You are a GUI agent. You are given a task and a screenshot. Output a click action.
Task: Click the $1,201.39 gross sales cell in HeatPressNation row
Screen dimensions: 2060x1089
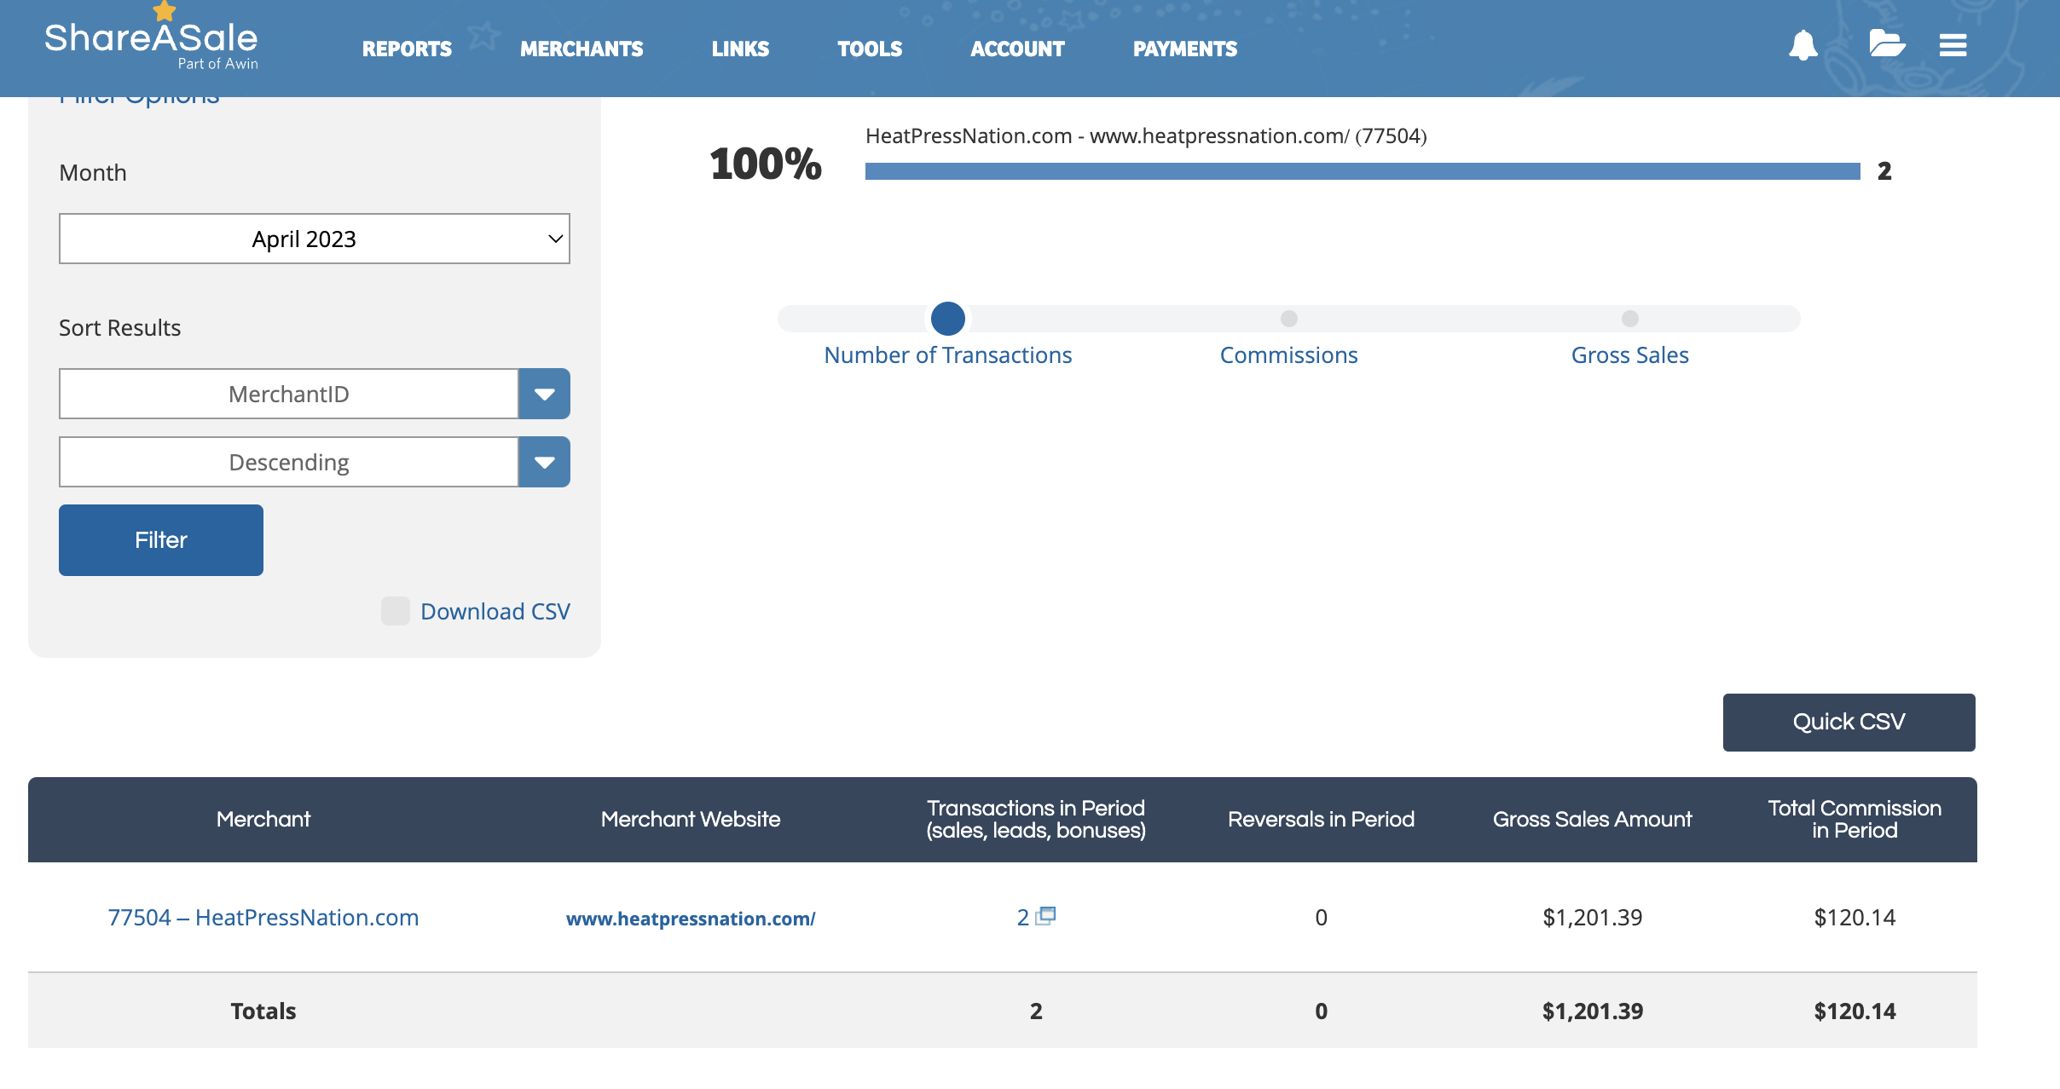click(1593, 918)
